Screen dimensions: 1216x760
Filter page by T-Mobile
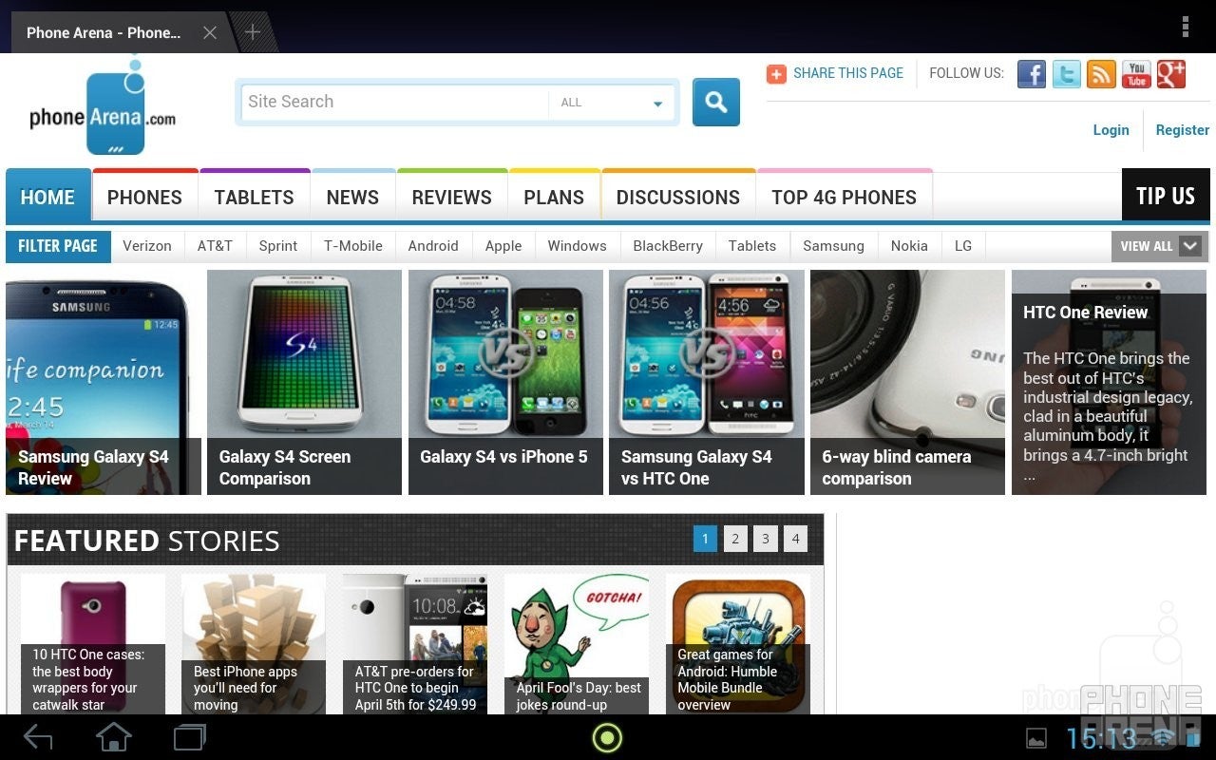[352, 246]
